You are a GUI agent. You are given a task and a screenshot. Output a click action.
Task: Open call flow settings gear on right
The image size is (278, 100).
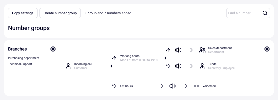pos(267,49)
